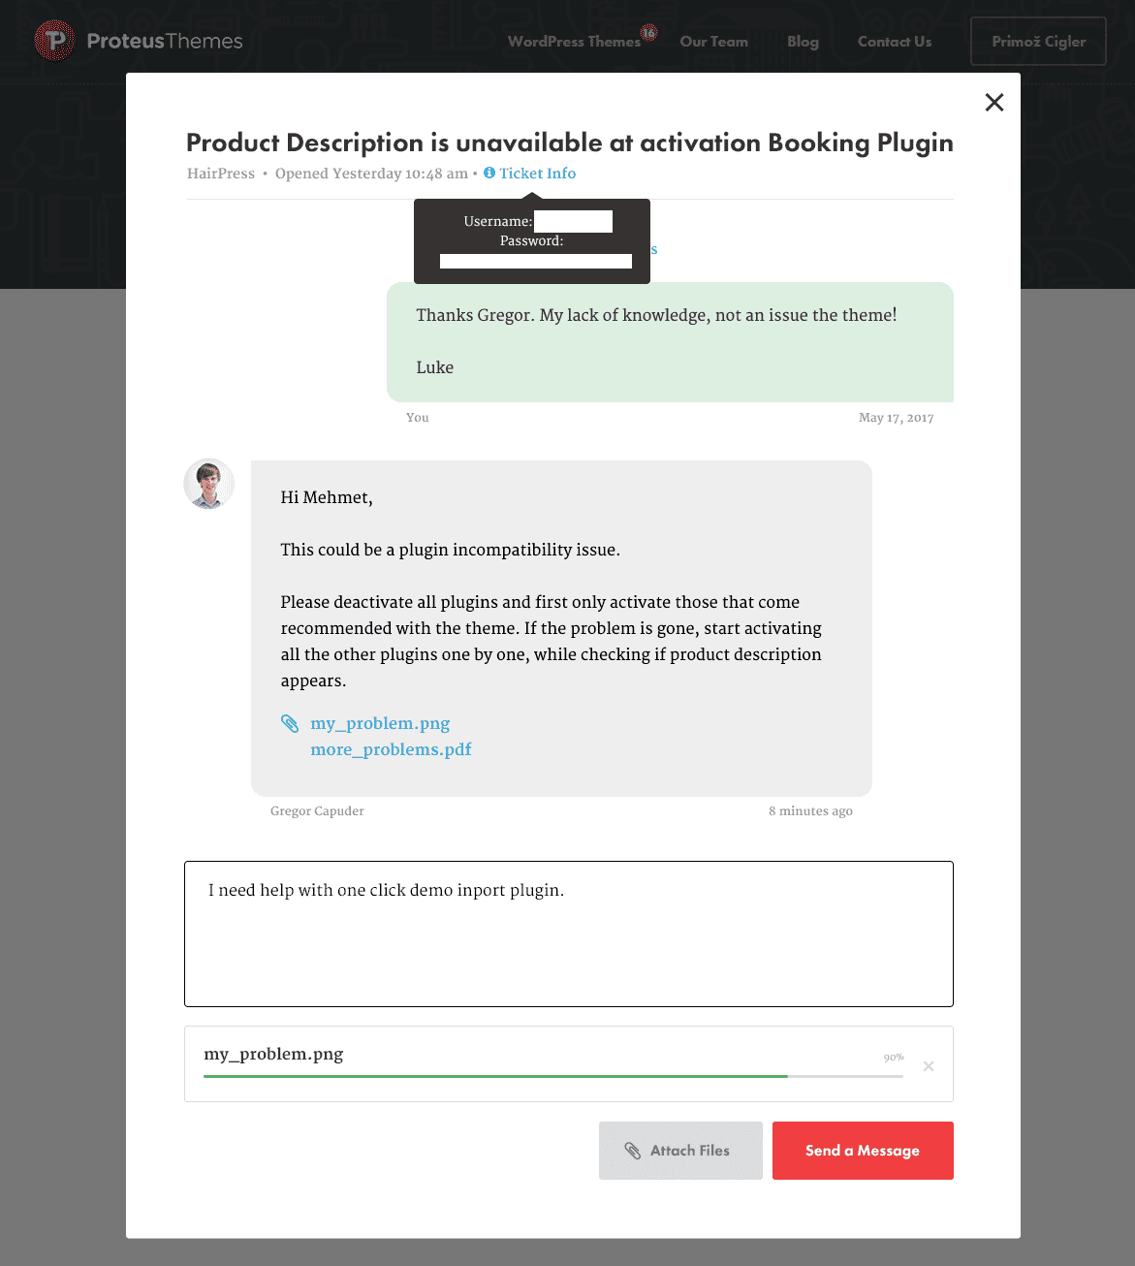Go to the Our Team page
Screen dimensions: 1135x1266
(x=714, y=42)
